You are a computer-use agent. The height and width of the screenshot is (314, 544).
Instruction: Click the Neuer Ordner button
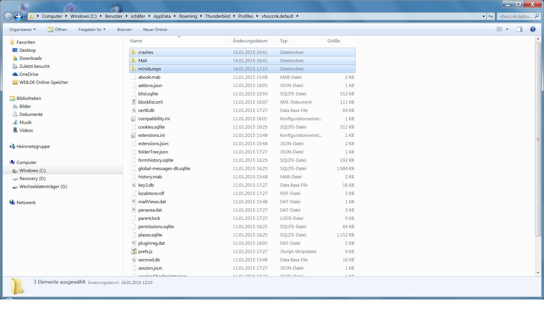pyautogui.click(x=155, y=29)
